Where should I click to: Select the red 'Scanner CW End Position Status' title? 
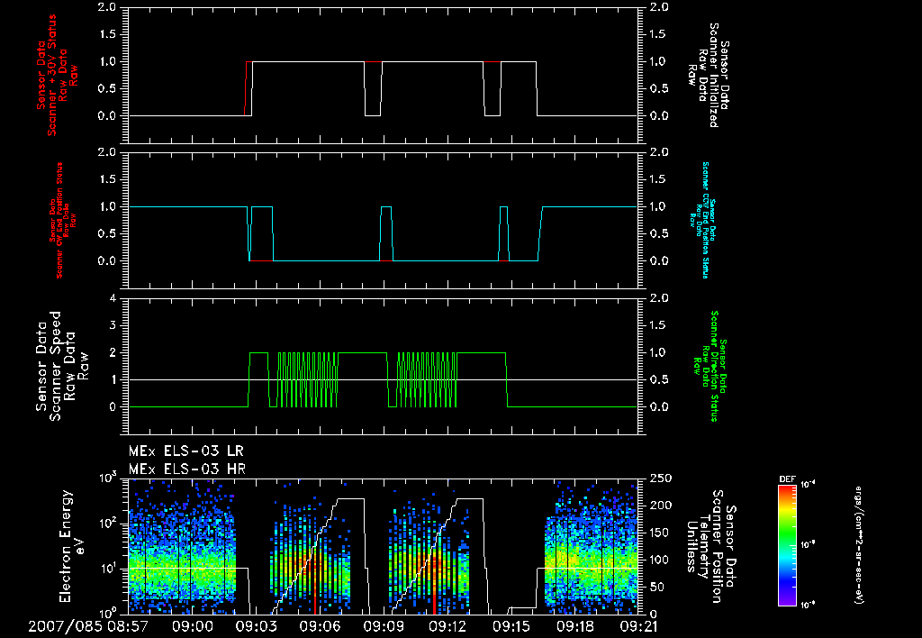click(60, 220)
